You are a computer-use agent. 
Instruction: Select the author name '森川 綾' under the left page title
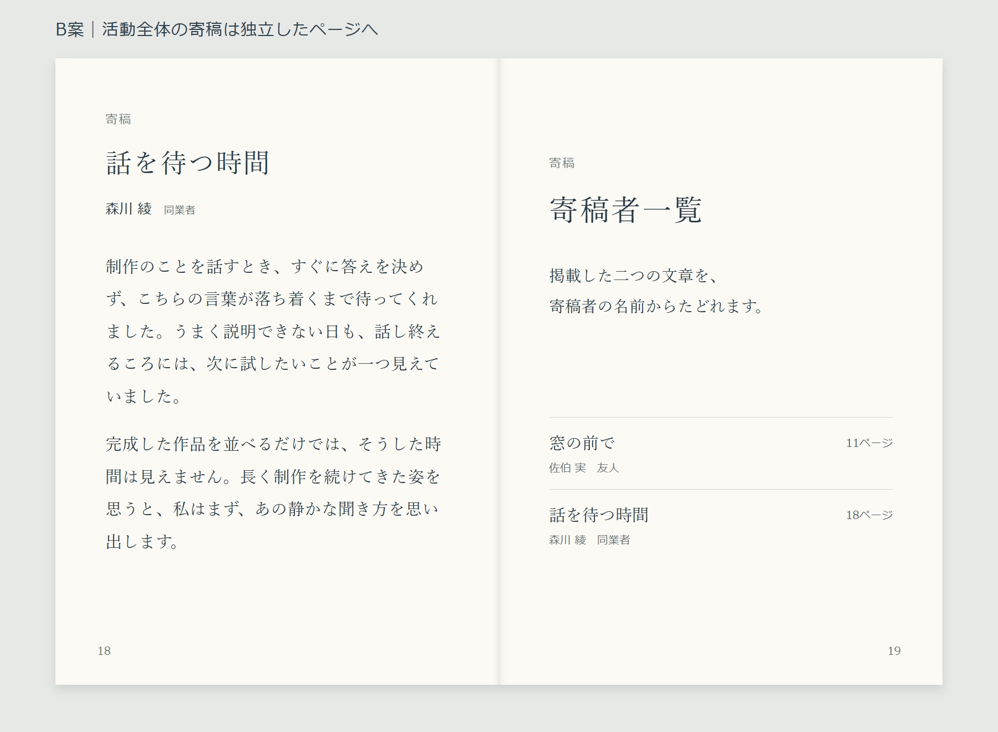[x=129, y=209]
